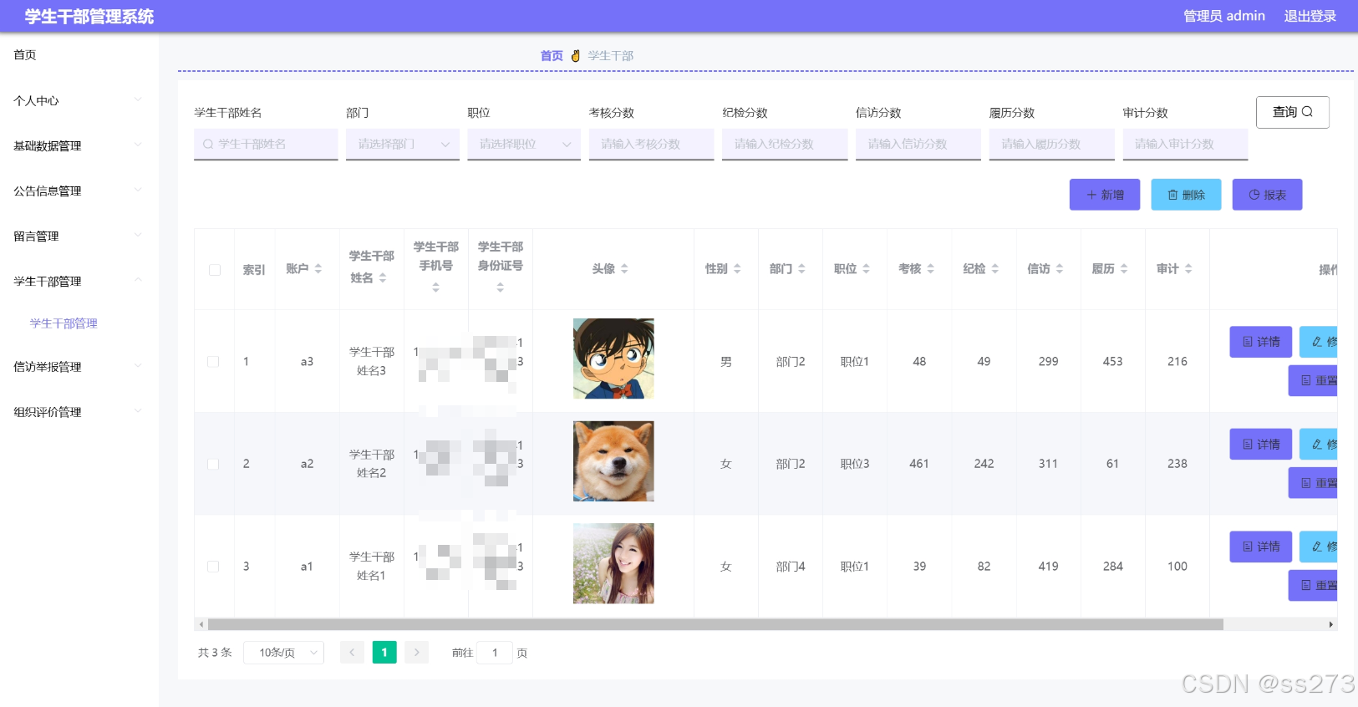This screenshot has width=1358, height=707.
Task: Open 详情 for row a2
Action: [1261, 445]
